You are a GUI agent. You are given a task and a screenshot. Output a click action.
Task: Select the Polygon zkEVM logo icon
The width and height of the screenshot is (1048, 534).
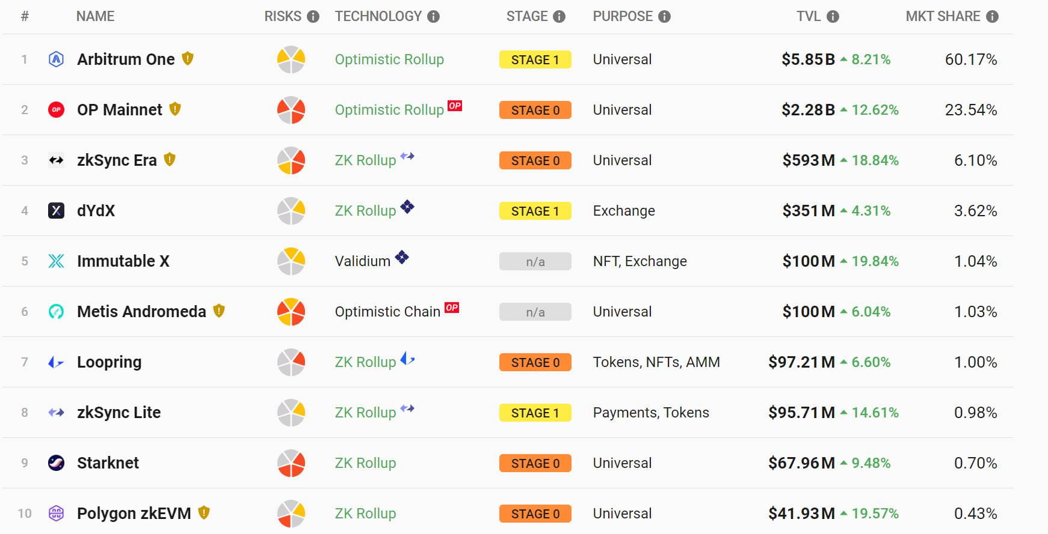point(57,513)
